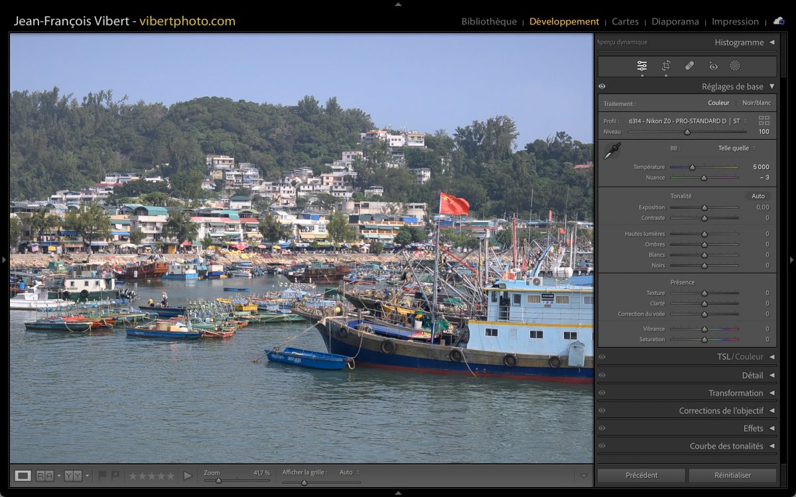Open the Masking tool
This screenshot has width=796, height=497.
(x=735, y=66)
